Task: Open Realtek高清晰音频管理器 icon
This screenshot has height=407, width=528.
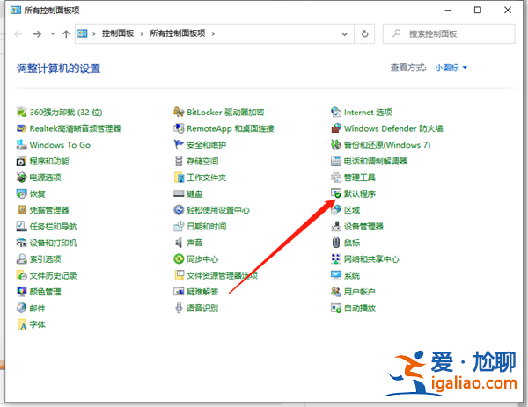Action: [x=21, y=128]
